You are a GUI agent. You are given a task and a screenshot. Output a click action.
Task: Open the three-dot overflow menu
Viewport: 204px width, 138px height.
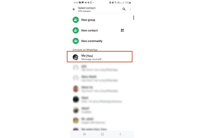point(131,9)
